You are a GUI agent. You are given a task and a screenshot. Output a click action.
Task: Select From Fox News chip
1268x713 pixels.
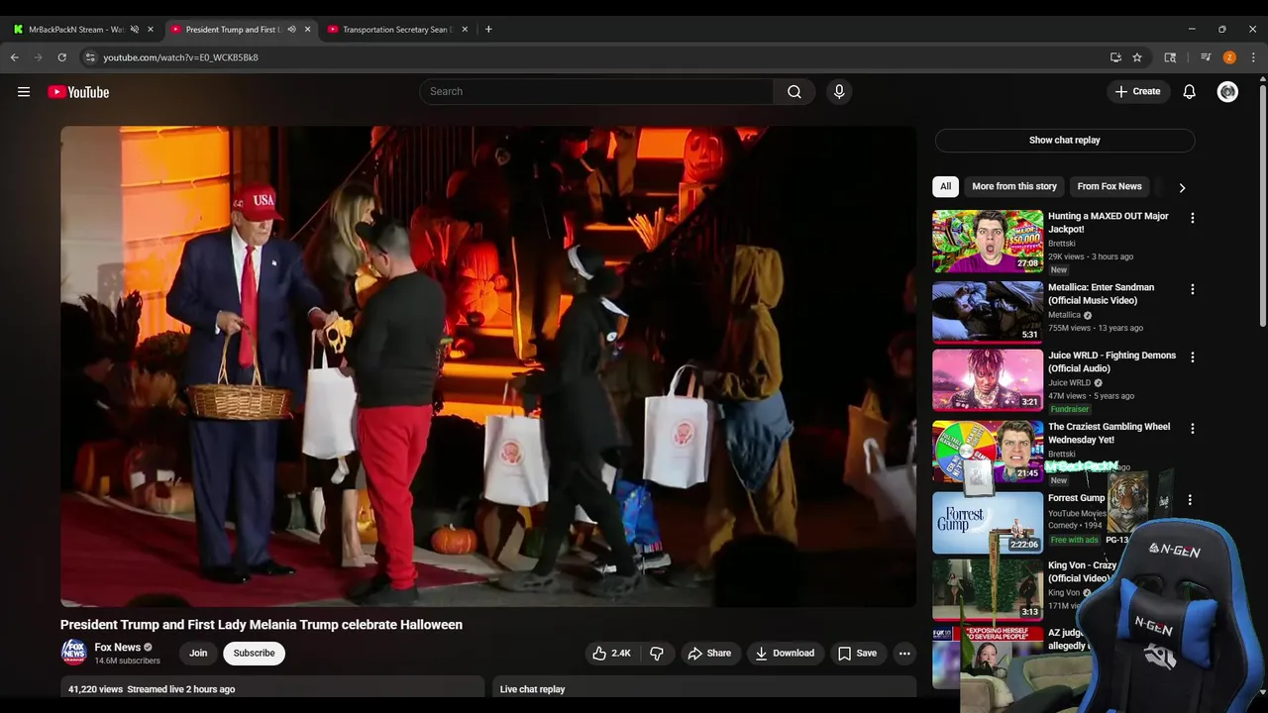click(1109, 186)
